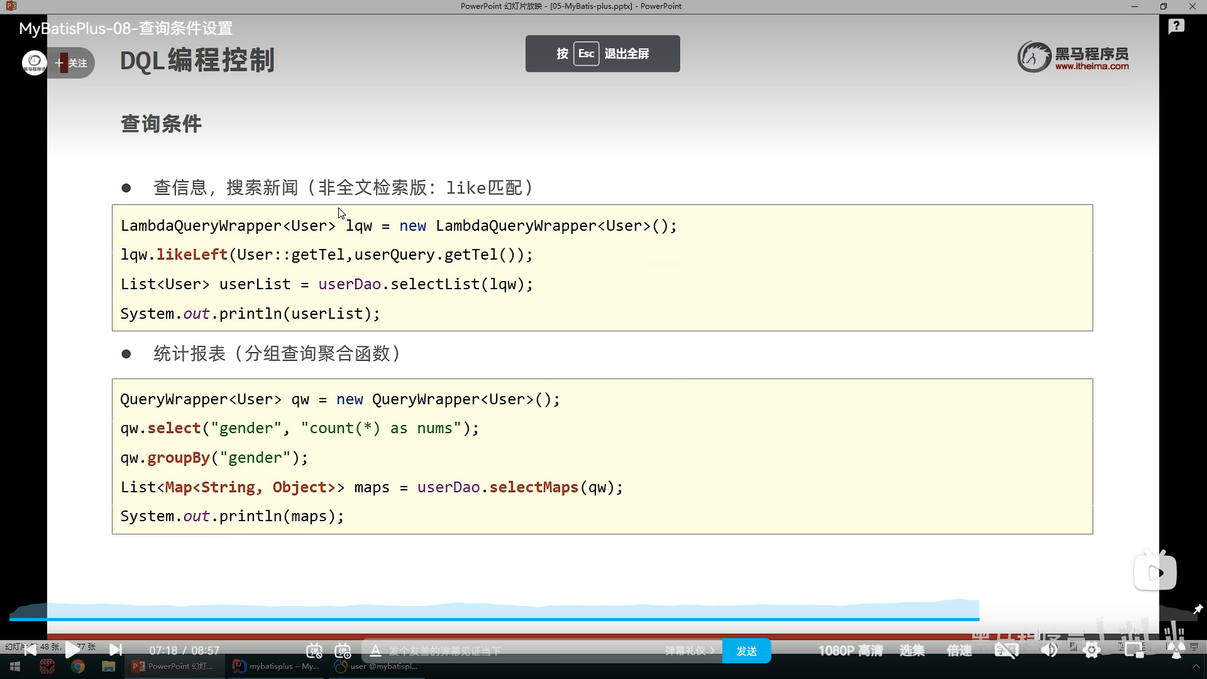Click the 关注 follow button
1207x679 pixels.
(x=72, y=63)
